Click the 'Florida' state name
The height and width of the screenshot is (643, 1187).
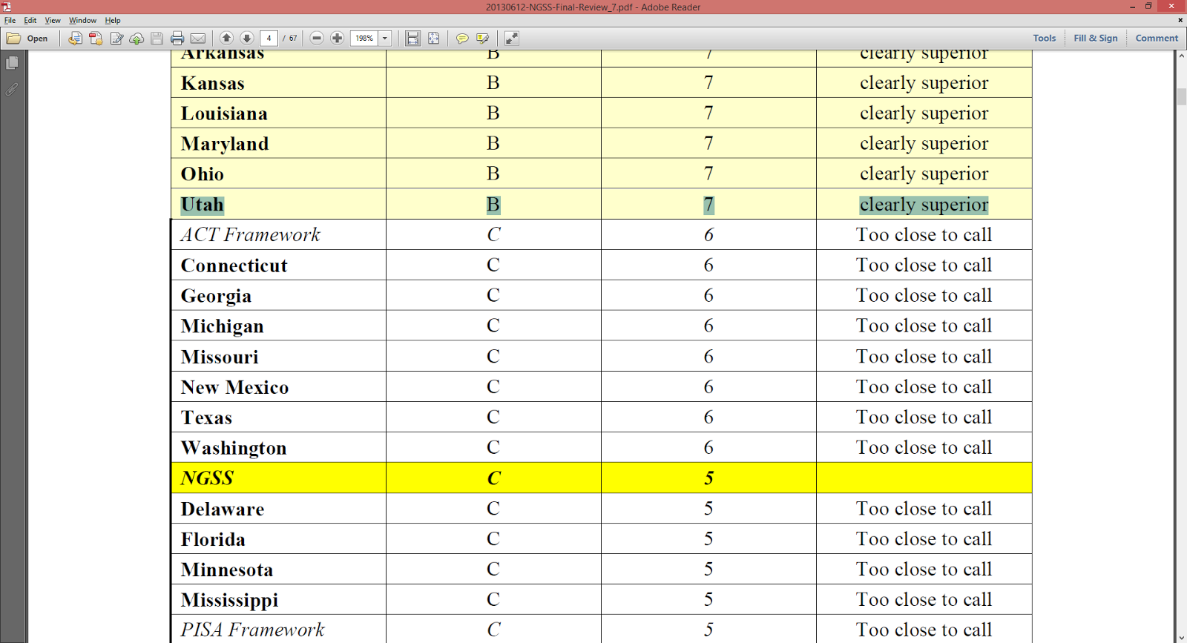(x=213, y=539)
